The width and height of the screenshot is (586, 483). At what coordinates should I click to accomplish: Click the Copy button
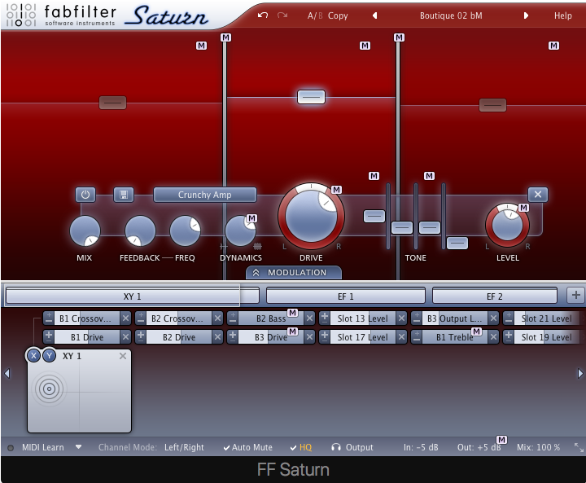(x=338, y=15)
